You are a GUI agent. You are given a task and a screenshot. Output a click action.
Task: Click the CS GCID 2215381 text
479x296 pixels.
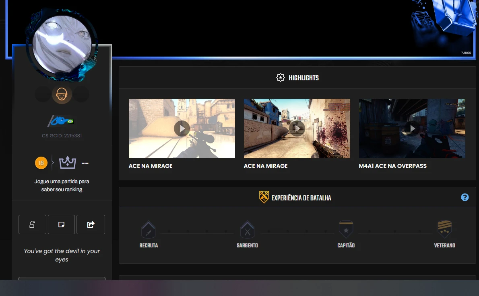tap(62, 136)
